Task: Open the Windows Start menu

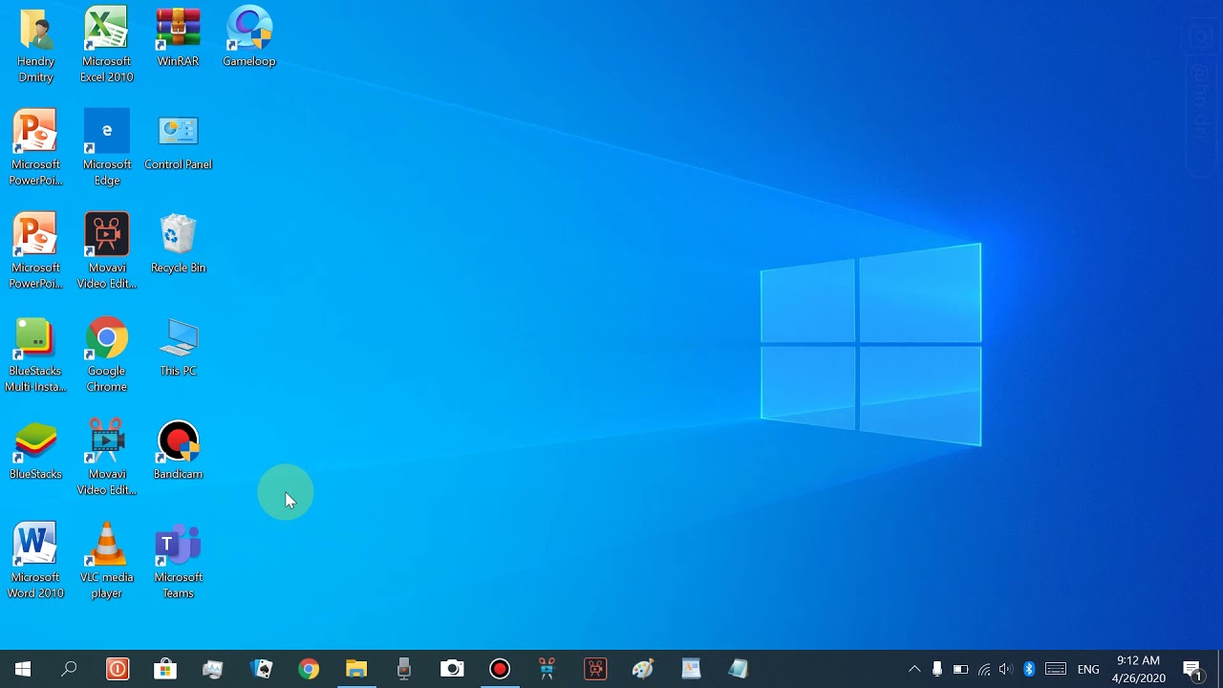Action: coord(23,669)
